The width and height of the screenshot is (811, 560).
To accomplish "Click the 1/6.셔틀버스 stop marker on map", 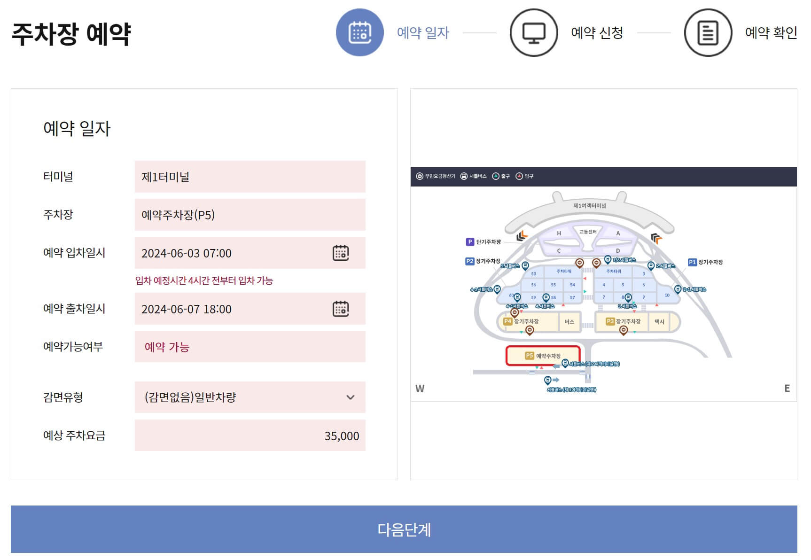I will (608, 259).
